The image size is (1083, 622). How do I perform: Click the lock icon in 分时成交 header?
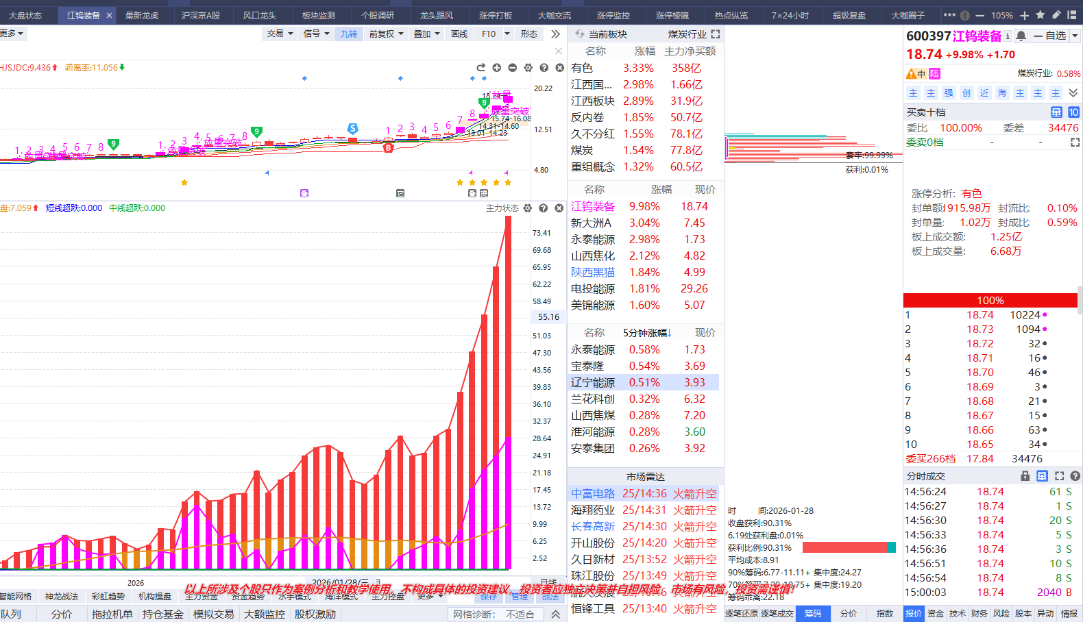click(x=1025, y=476)
